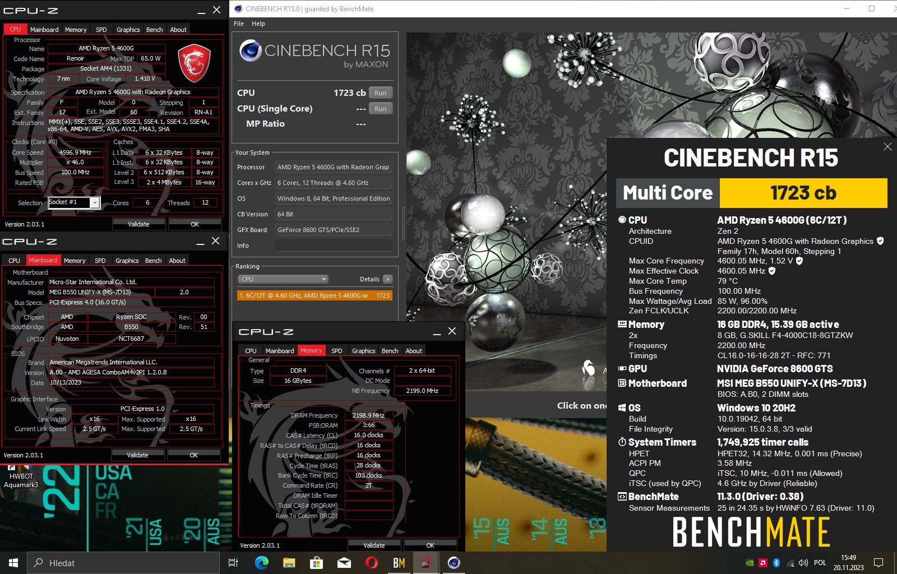
Task: Switch to Mainboard tab in CPU-Z Processor window
Action: click(44, 30)
